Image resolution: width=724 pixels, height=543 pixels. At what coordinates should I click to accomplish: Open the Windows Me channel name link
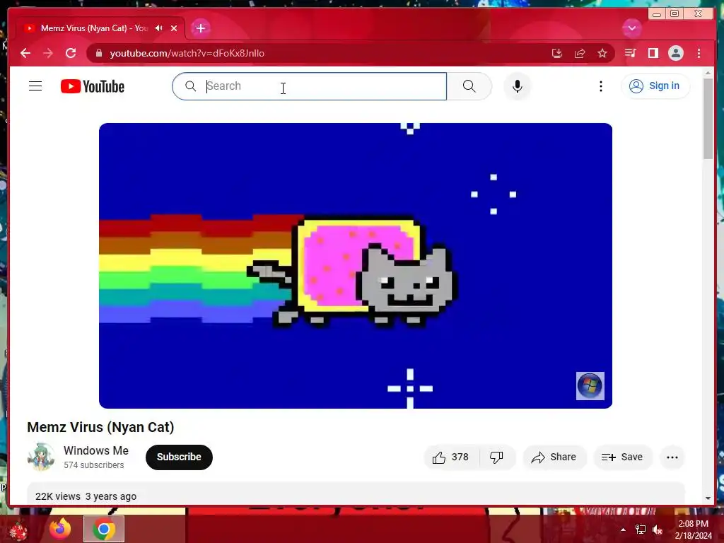tap(96, 450)
